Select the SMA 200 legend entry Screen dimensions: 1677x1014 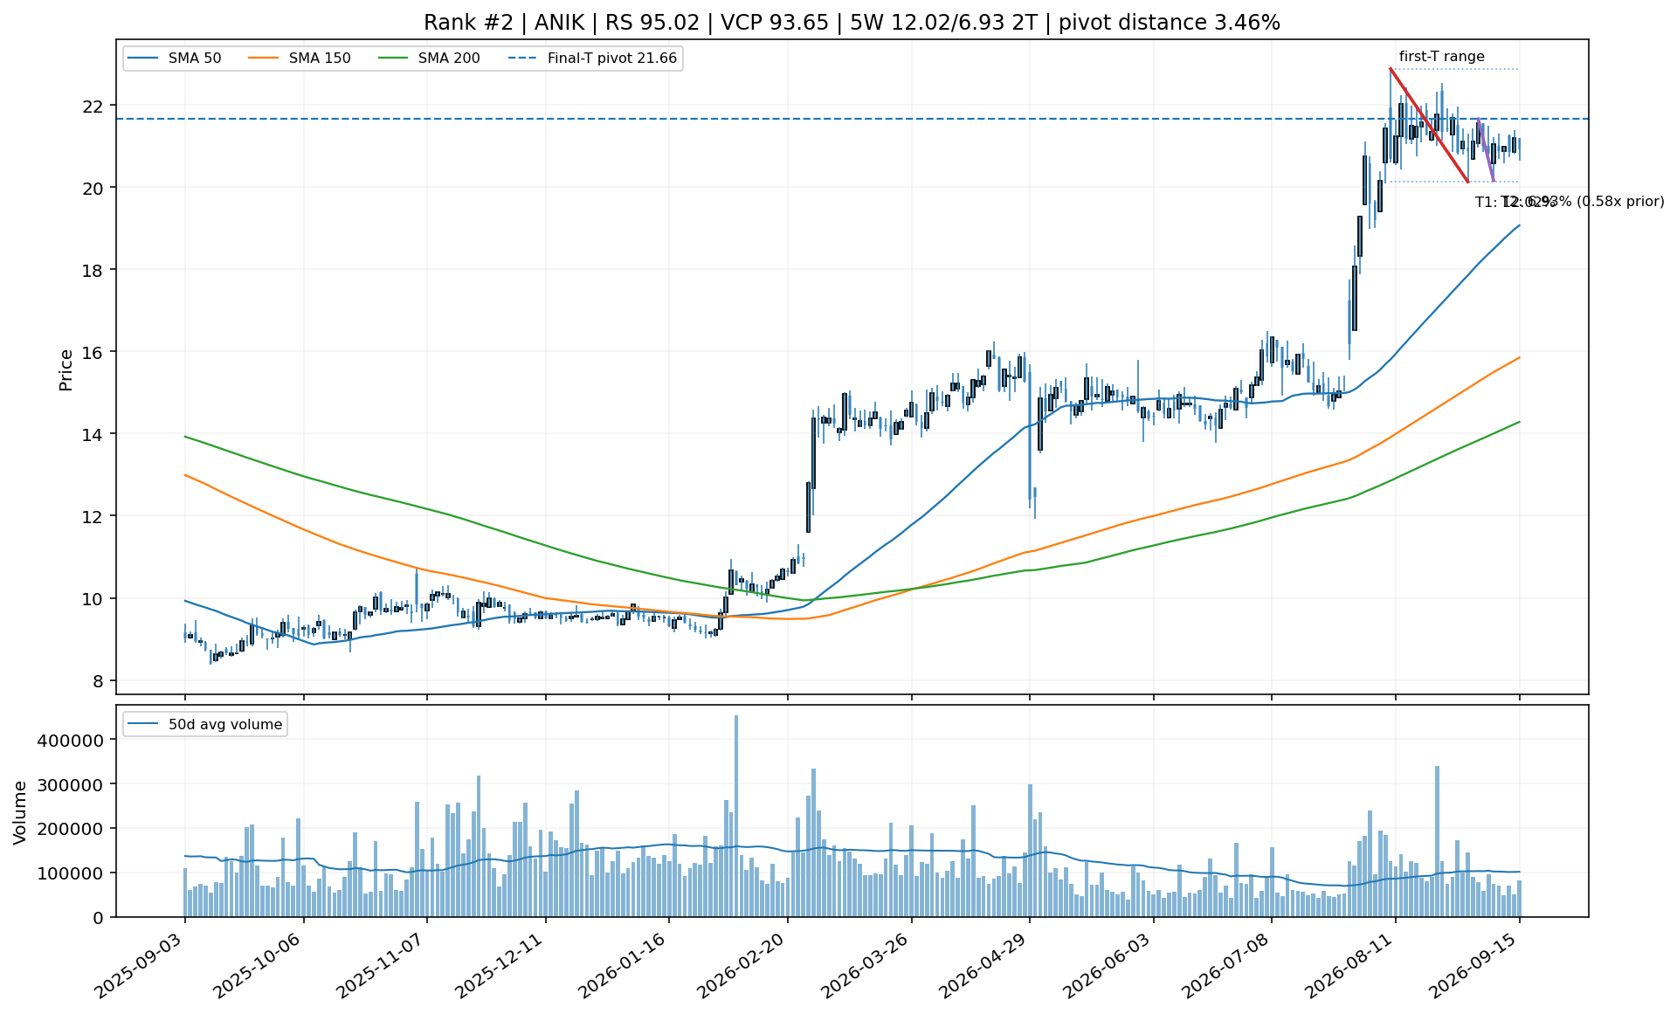[x=429, y=59]
